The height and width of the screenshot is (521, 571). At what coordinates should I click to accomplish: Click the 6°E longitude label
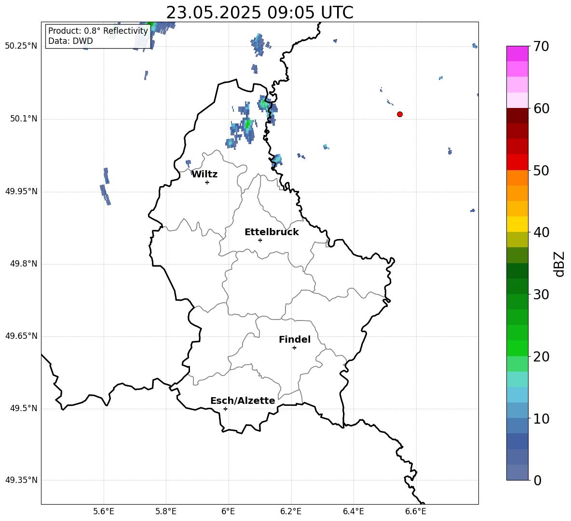228,511
